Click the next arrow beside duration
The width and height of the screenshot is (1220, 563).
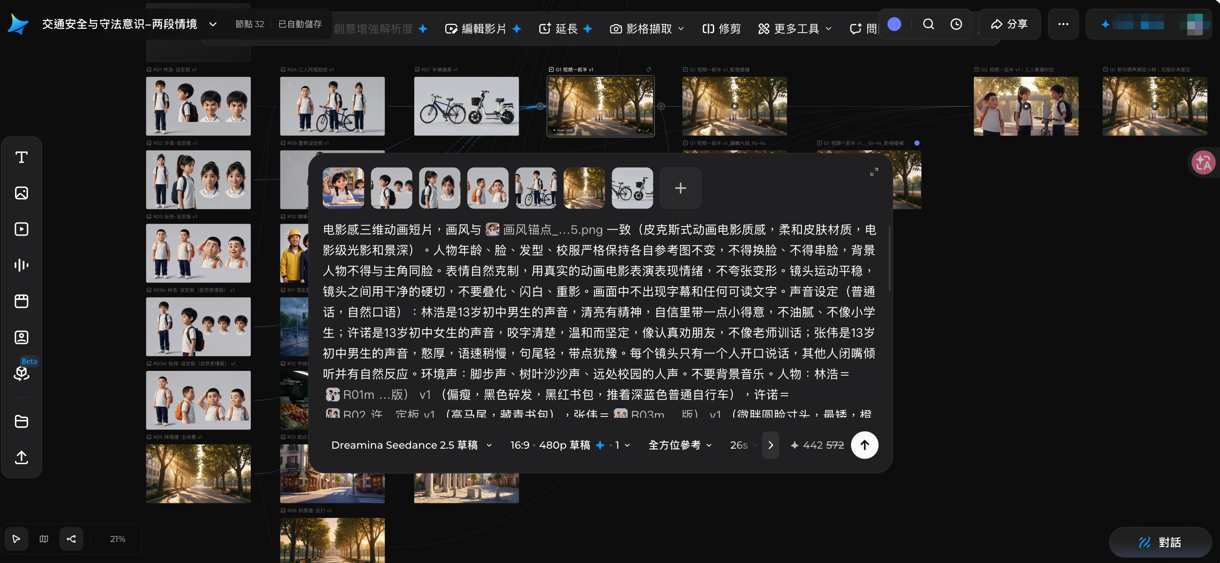(x=770, y=445)
